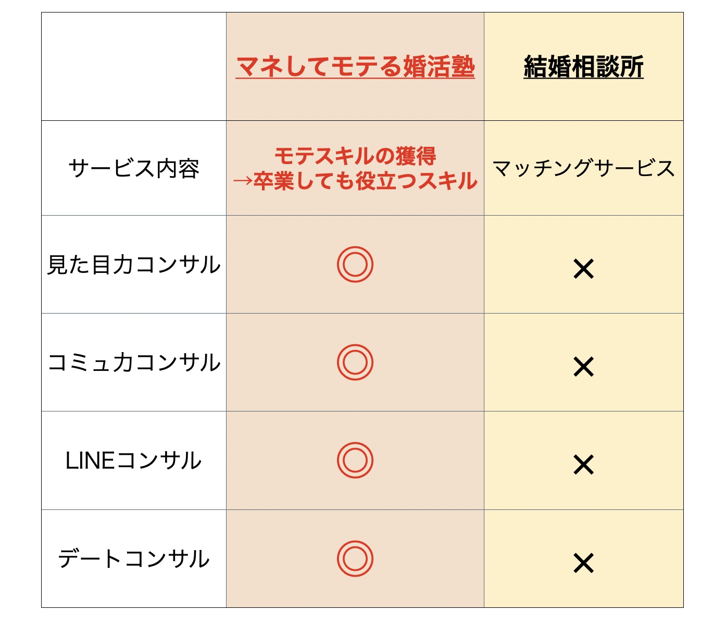This screenshot has height=624, width=726.
Task: Click the double circle in コミュ力コンサル row
Action: (355, 363)
